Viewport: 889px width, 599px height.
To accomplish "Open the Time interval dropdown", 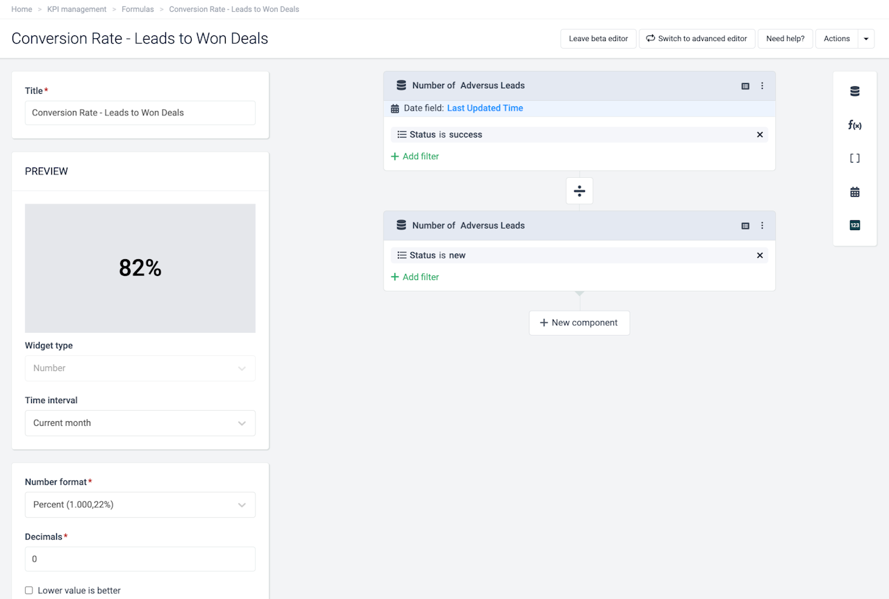I will 140,423.
